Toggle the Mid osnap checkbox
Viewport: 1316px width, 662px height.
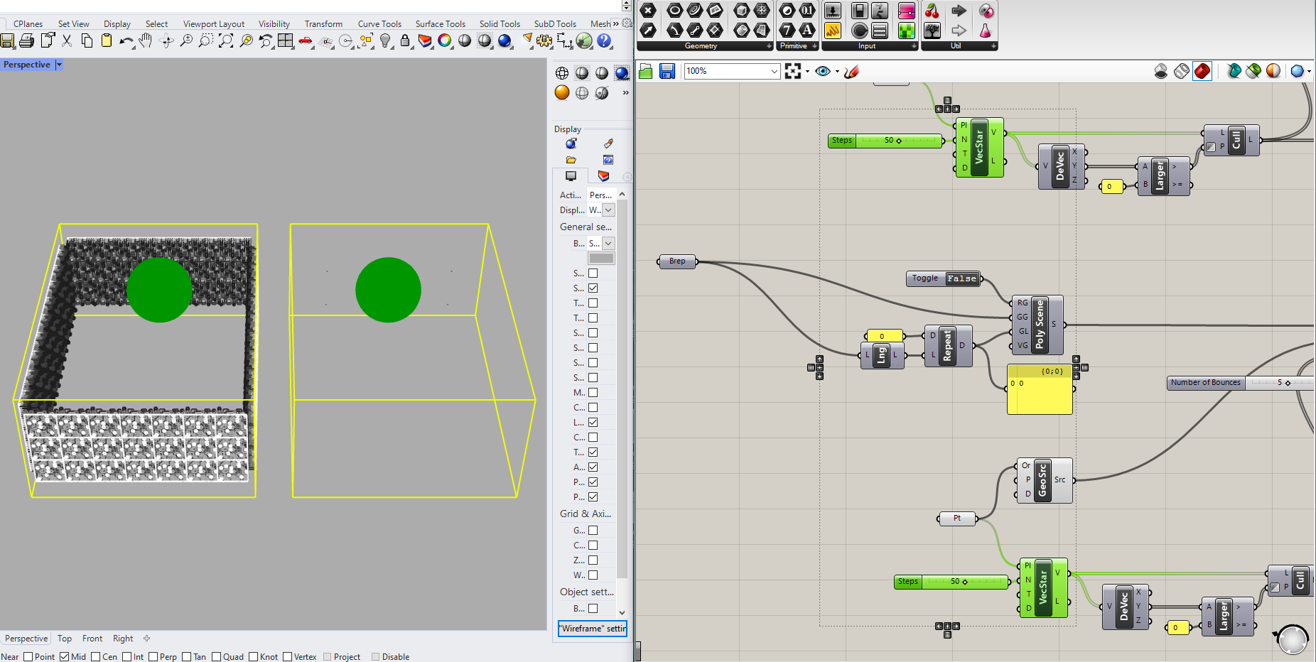pos(65,656)
